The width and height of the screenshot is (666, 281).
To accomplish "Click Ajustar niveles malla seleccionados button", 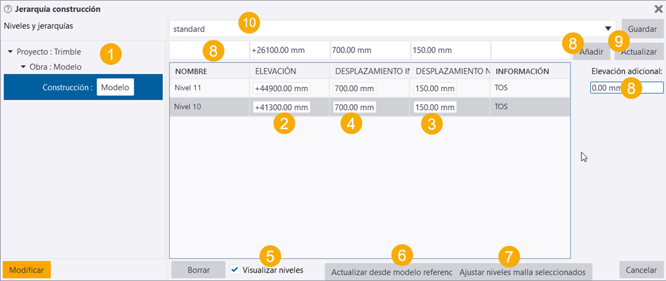I will click(x=522, y=272).
